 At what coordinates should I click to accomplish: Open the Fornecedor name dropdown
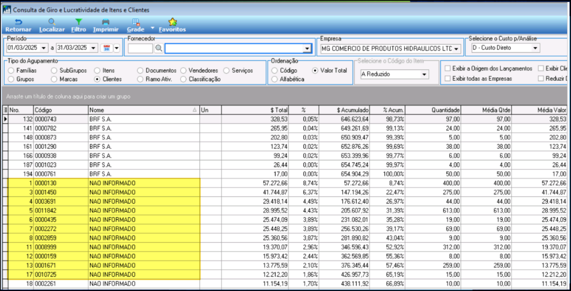(x=307, y=48)
